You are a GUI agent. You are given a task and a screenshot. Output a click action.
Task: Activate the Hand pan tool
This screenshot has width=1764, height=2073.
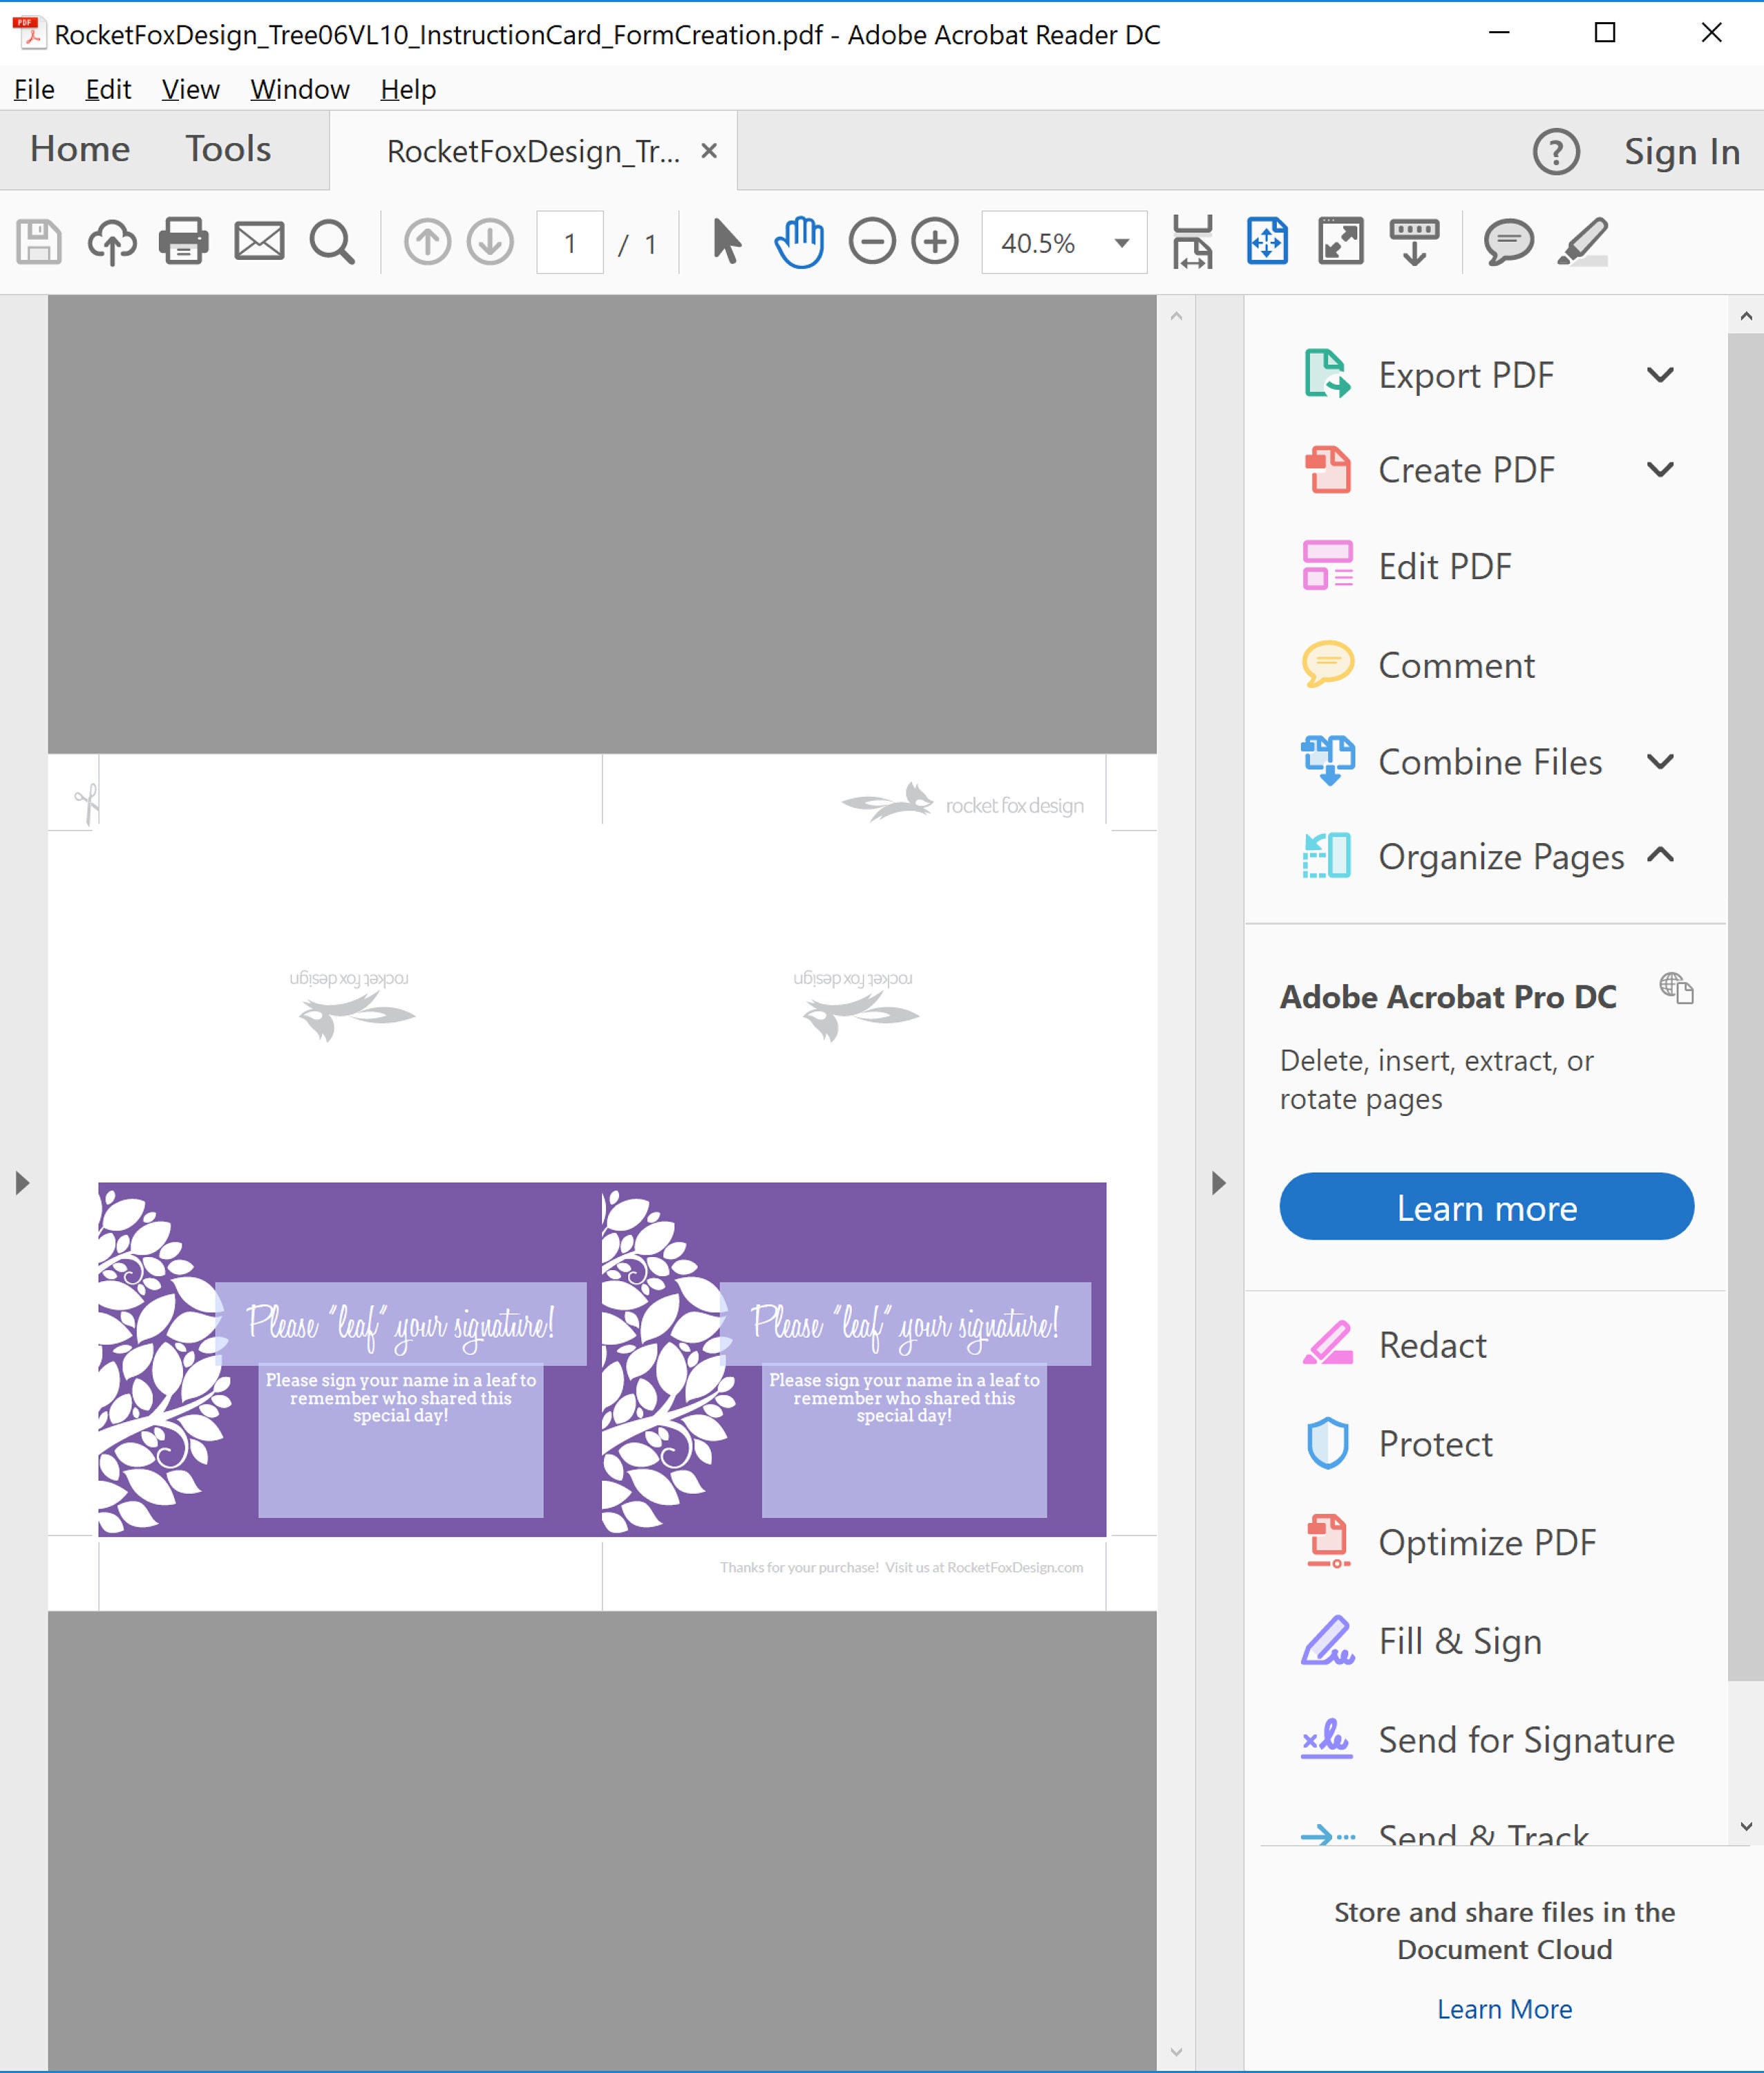click(x=799, y=242)
